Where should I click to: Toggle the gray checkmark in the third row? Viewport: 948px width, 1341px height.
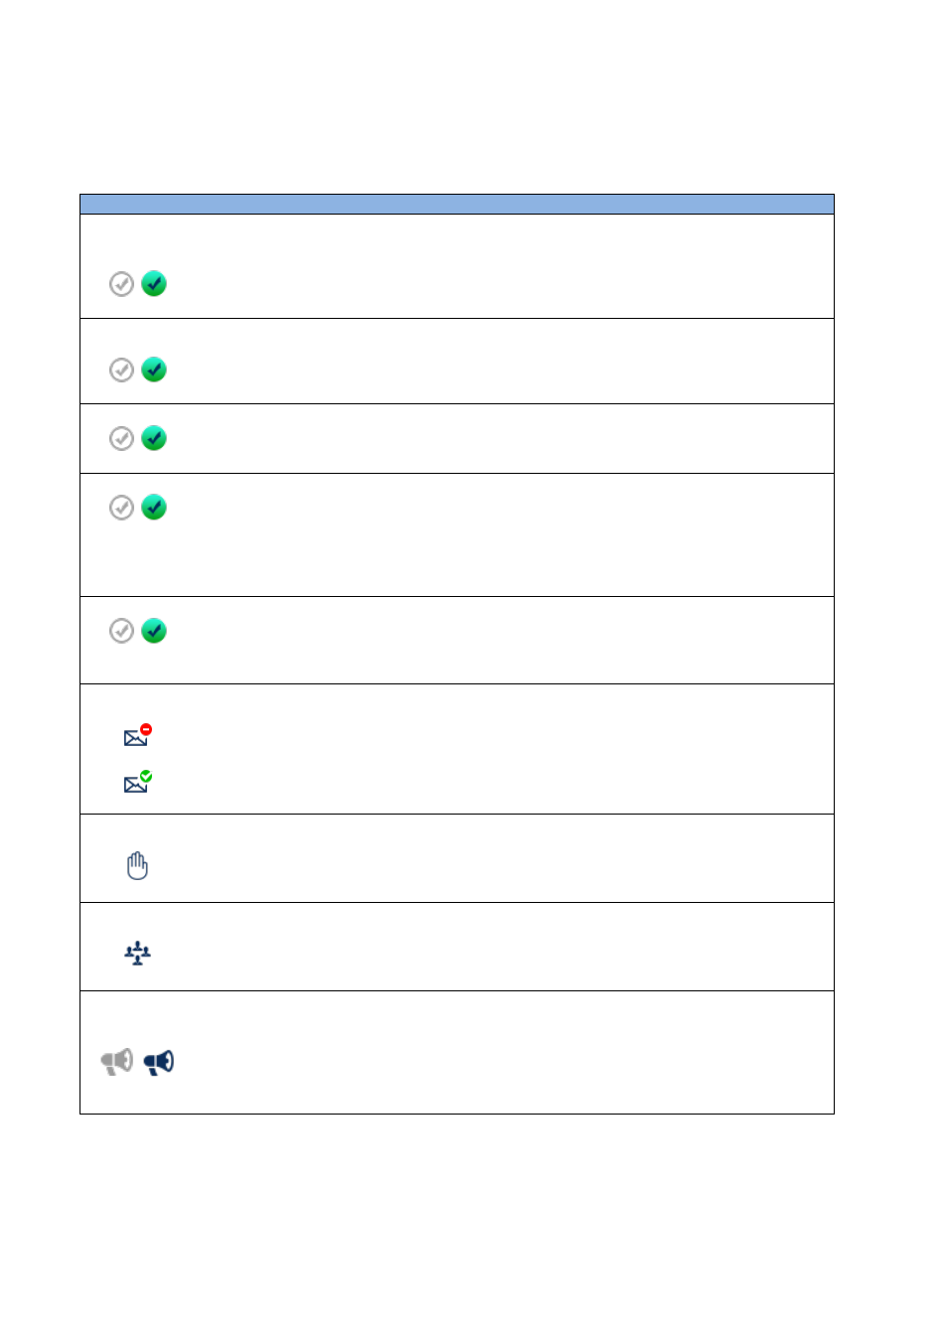pos(121,438)
